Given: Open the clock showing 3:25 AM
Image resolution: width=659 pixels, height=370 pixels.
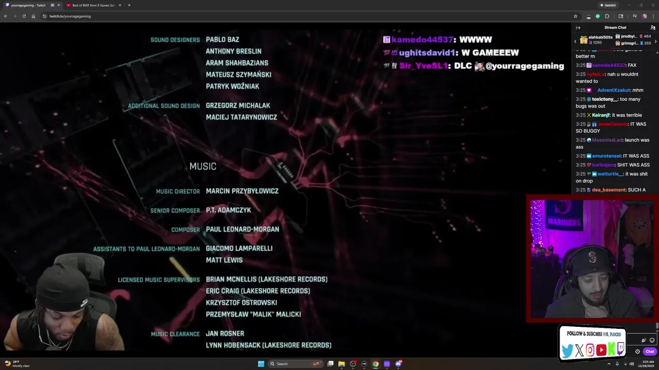Looking at the screenshot, I should [646, 364].
